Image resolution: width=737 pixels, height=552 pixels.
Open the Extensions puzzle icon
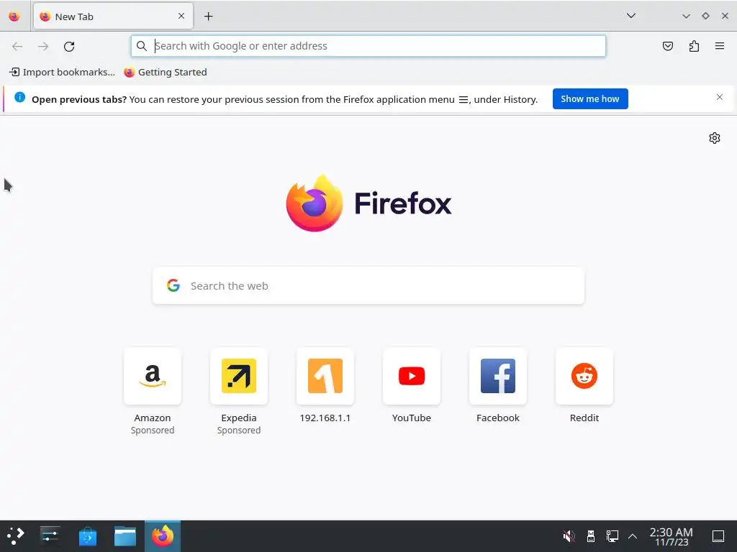click(x=694, y=46)
